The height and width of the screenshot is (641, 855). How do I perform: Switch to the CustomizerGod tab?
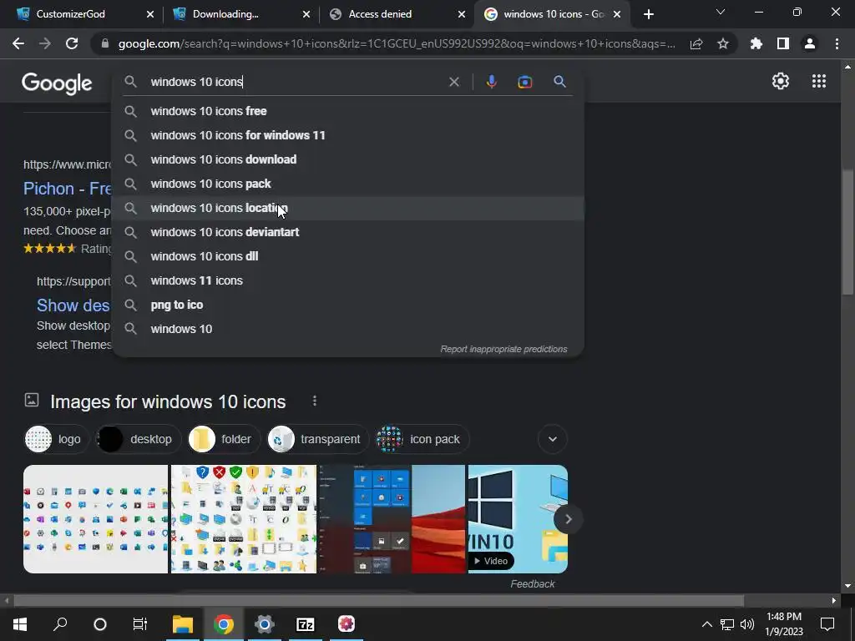pos(71,14)
